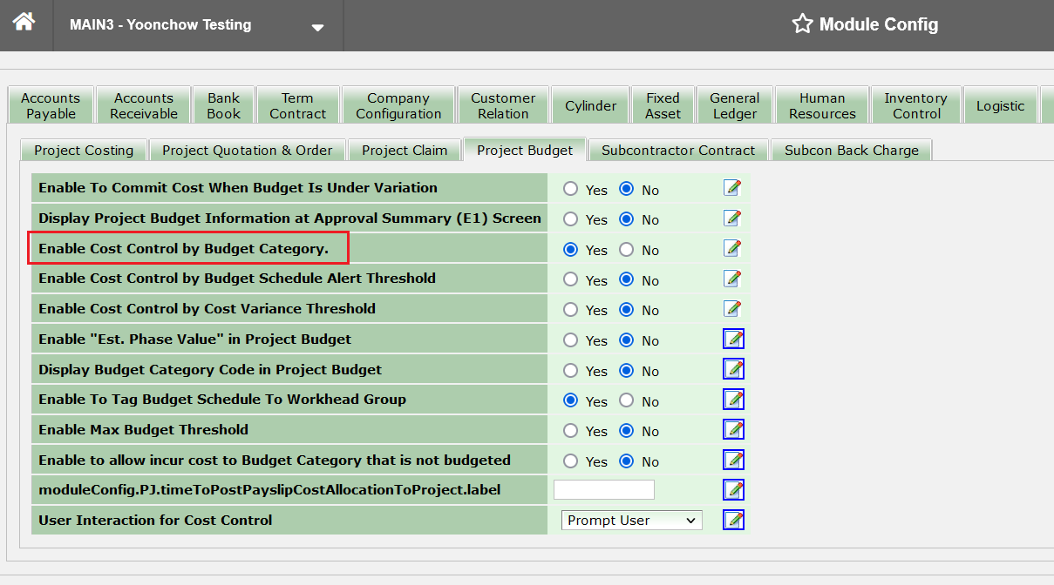Click the edit pencil for User Interaction for Cost Control
Image resolution: width=1054 pixels, height=585 pixels.
[x=732, y=519]
